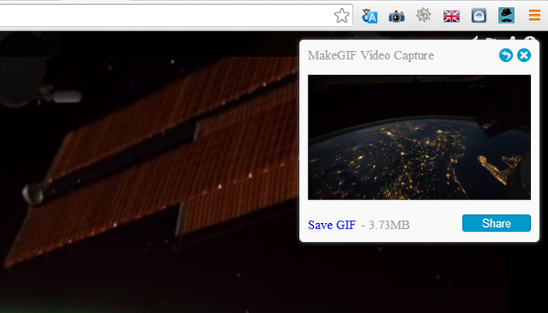Open the bowler hat mustache extension
Screen dimensions: 548x313
[506, 16]
